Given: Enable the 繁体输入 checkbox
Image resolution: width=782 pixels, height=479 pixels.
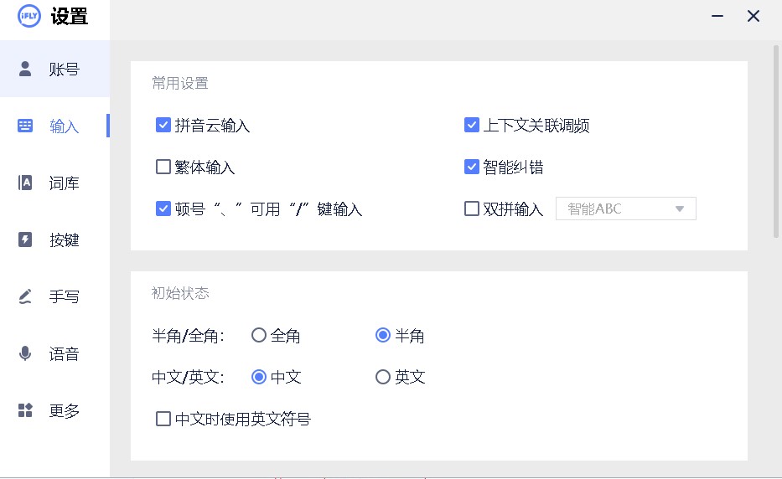Looking at the screenshot, I should [163, 167].
